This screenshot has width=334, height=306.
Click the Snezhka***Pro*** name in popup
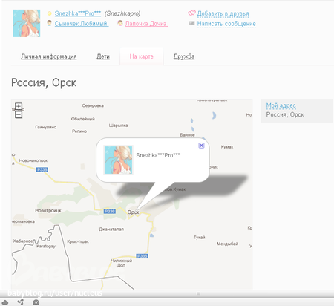point(158,155)
